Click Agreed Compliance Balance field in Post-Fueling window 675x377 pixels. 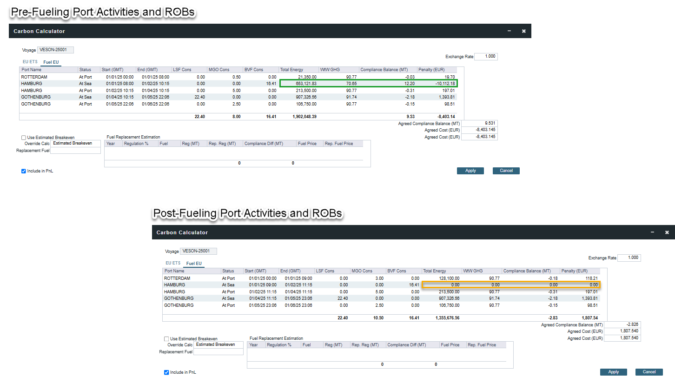point(622,324)
